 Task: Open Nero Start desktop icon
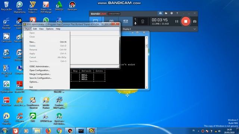pyautogui.click(x=6, y=102)
